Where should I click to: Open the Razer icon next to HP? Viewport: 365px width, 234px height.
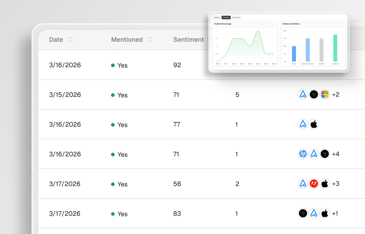(325, 154)
